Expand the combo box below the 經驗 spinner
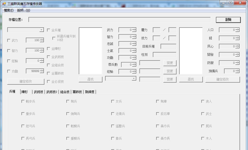Viewport: 248px width, 150px height. [134, 78]
